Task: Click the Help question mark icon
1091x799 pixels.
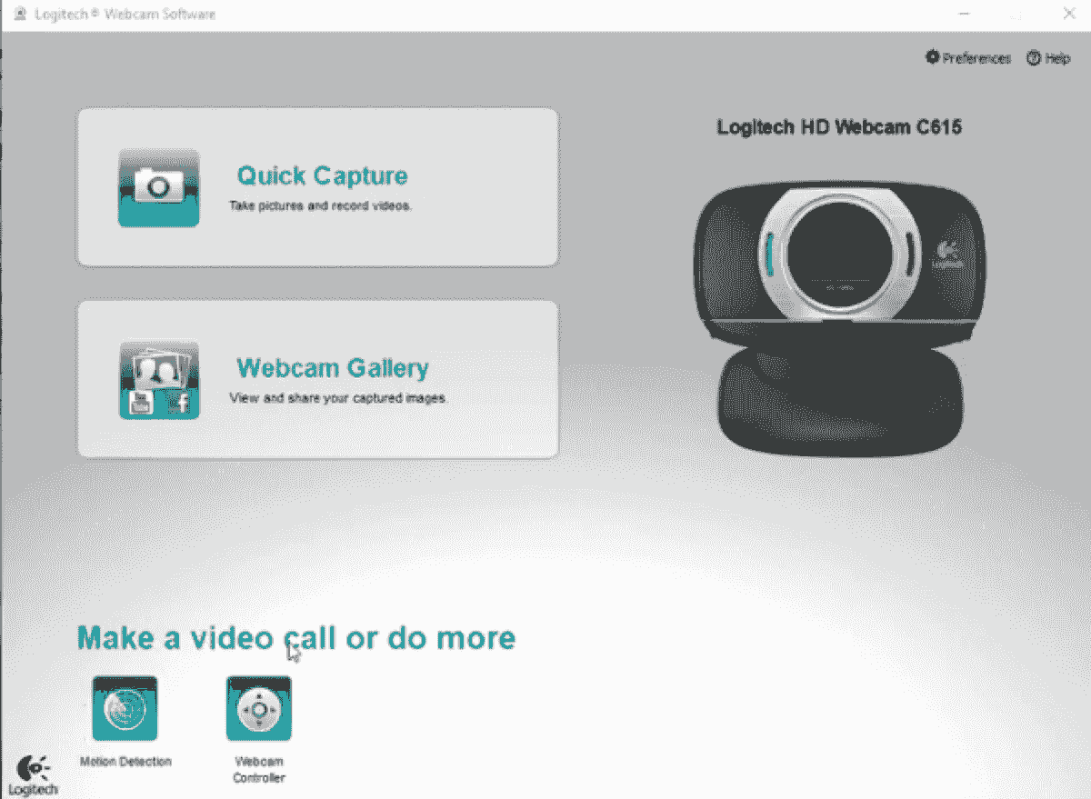Action: [x=1033, y=58]
